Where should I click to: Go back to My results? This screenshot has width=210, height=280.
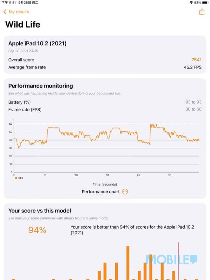click(x=19, y=12)
